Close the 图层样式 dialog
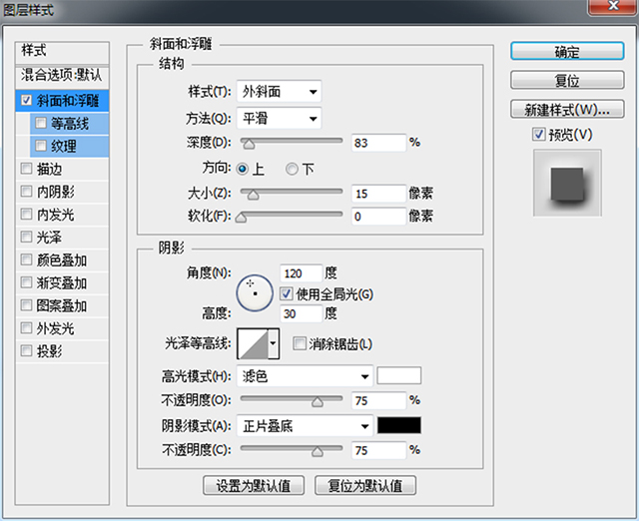Image resolution: width=639 pixels, height=521 pixels. point(612,7)
